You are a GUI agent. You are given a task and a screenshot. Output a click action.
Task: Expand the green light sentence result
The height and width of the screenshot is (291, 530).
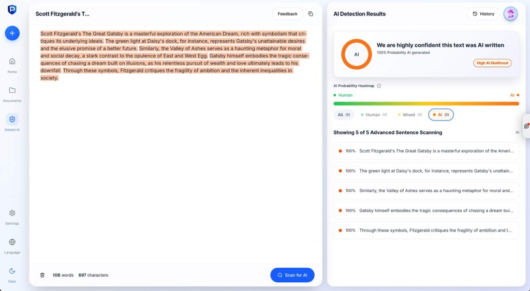[x=426, y=171]
